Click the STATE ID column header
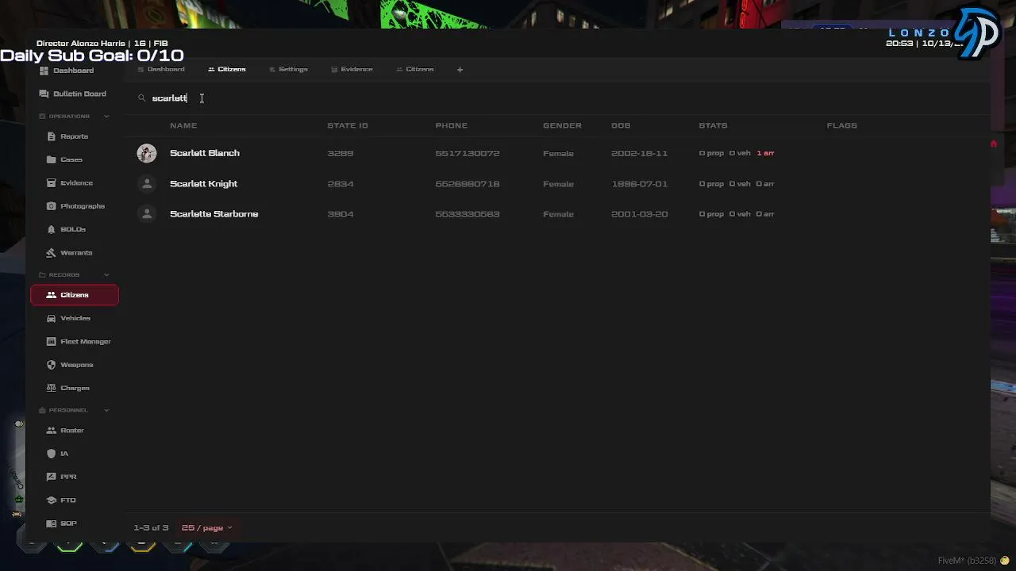 coord(348,125)
